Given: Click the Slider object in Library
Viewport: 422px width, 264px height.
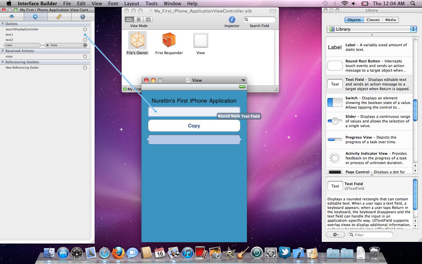Looking at the screenshot, I should (369, 121).
